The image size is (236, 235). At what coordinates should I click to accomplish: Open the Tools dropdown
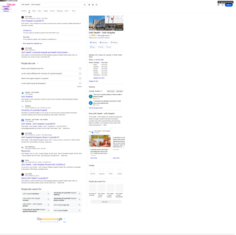pyautogui.click(x=74, y=11)
